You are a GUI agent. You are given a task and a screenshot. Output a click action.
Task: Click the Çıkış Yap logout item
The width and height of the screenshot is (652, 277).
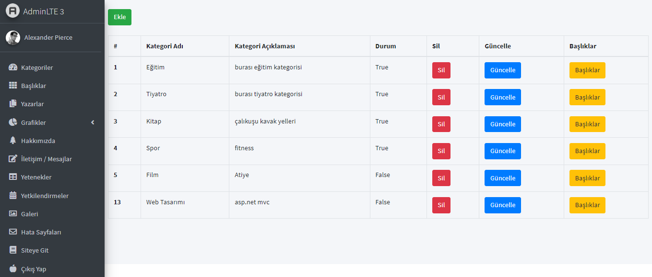pyautogui.click(x=52, y=268)
